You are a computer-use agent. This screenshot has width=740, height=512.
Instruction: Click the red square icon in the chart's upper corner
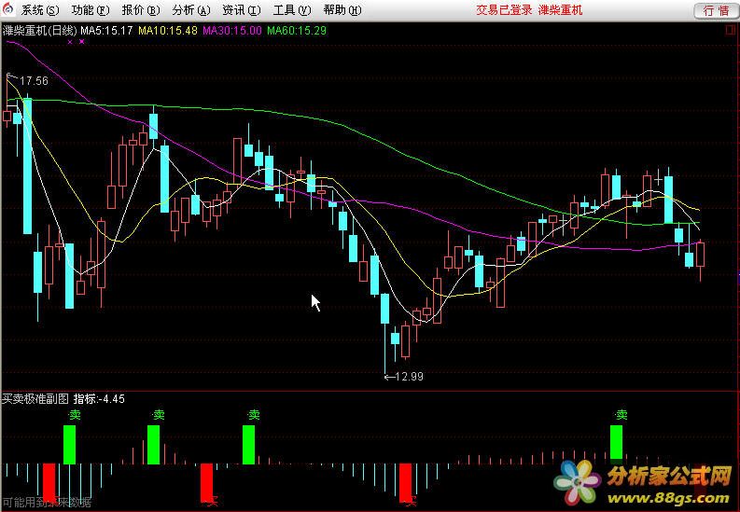(730, 31)
